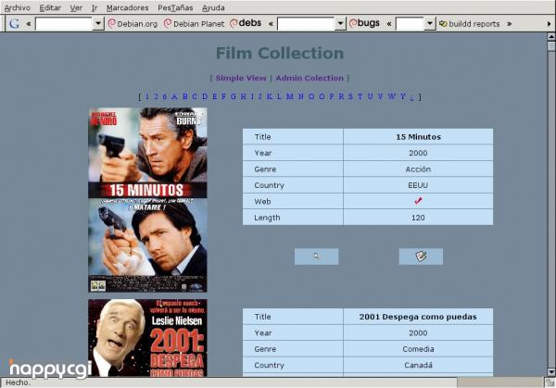
Task: Click the 15 Minutos movie poster
Action: point(147,199)
